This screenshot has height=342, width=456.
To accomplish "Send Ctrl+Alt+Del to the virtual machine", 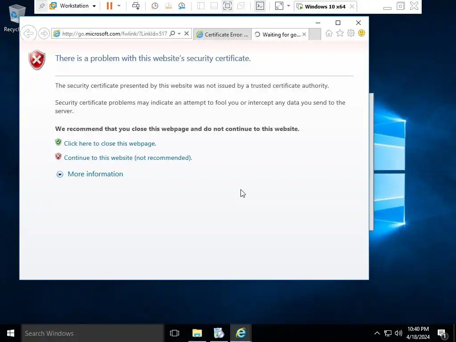I will (x=136, y=6).
